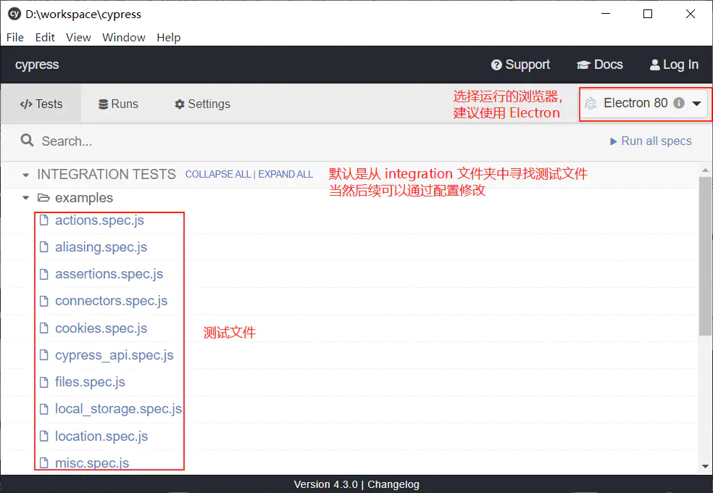Viewport: 713px width, 493px height.
Task: Click Run all specs
Action: pyautogui.click(x=651, y=141)
